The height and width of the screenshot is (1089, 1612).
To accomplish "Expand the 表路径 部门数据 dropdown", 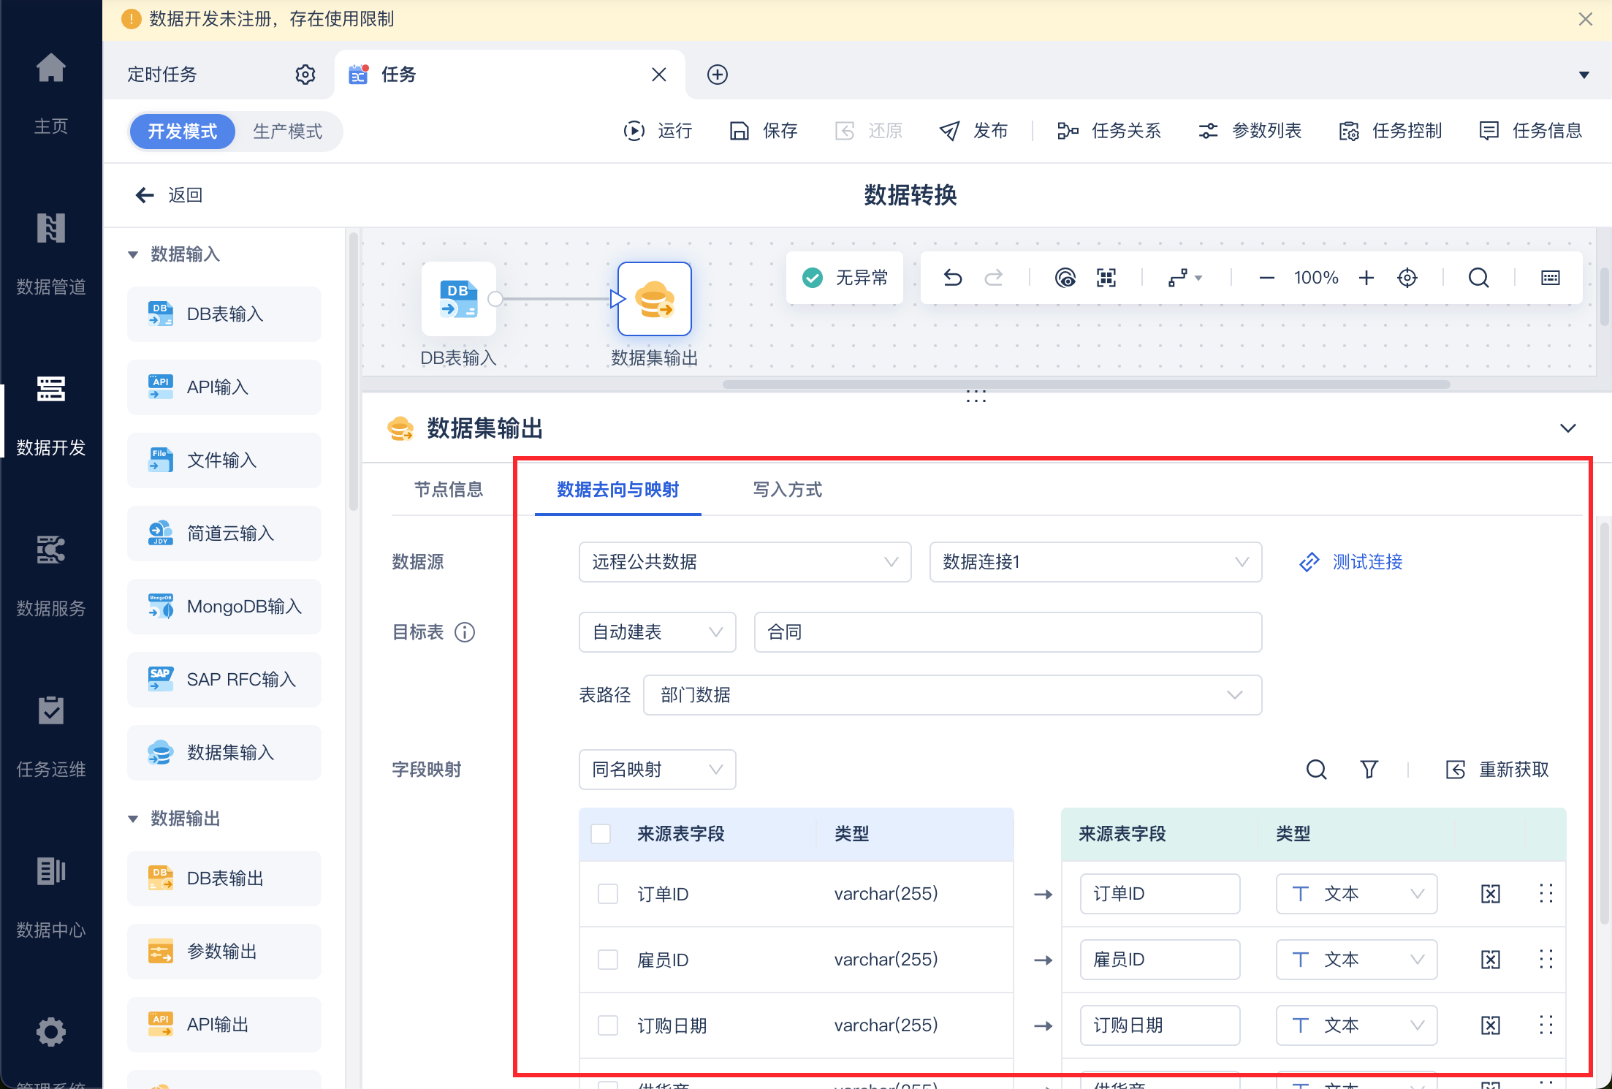I will [x=951, y=695].
